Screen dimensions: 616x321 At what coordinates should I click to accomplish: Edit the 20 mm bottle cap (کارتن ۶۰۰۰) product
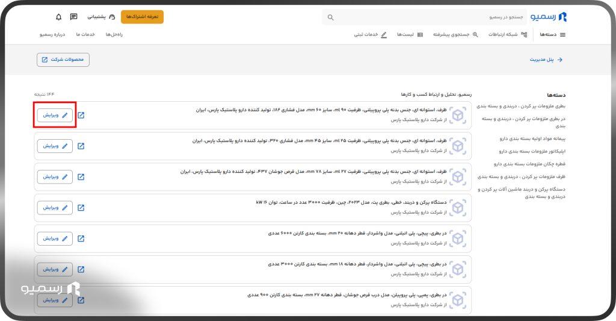coord(55,238)
